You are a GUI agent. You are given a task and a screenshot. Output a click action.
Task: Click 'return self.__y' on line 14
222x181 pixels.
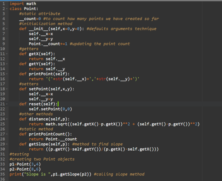pos(47,69)
